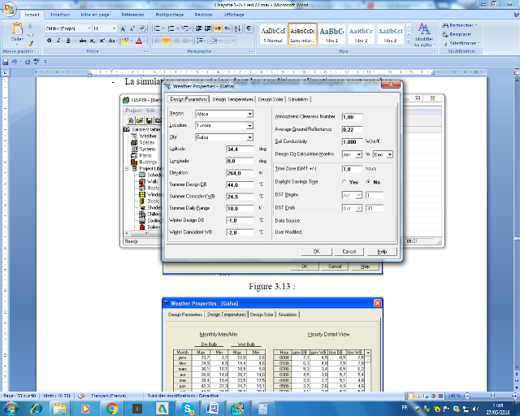Open the Mise en page tab

(x=96, y=15)
